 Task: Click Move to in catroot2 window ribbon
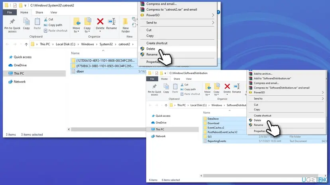[76, 25]
